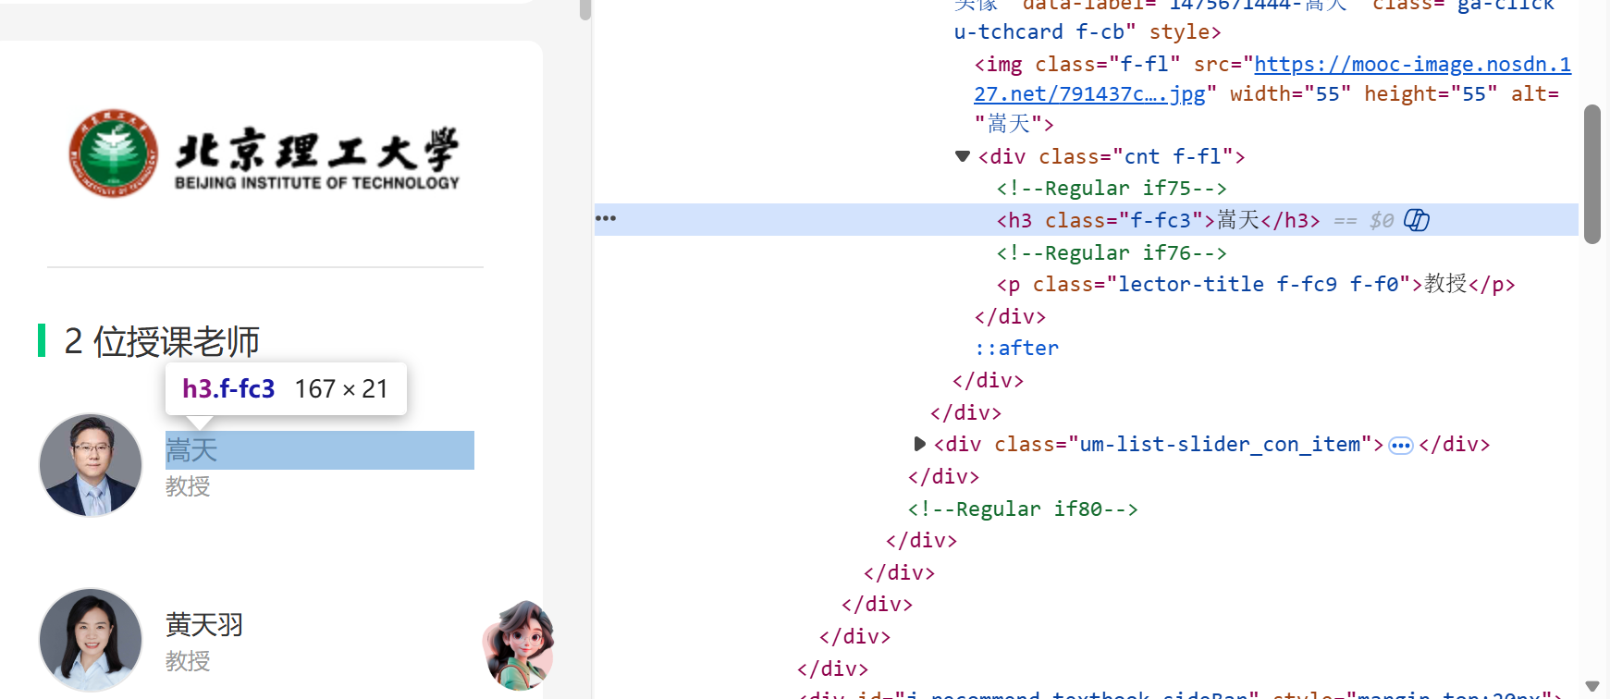Select the Regular if80 comment line
The height and width of the screenshot is (699, 1610).
1023,509
